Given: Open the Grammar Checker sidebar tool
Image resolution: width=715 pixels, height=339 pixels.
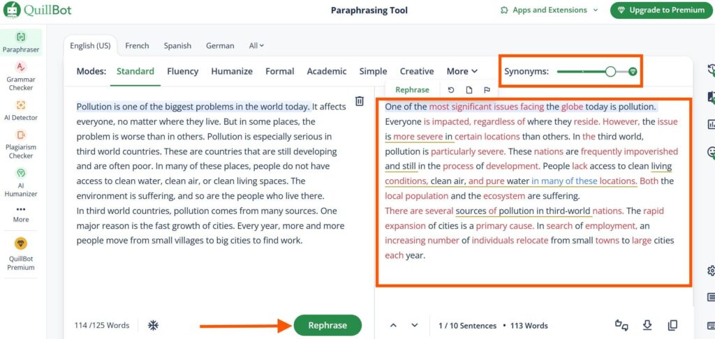Looking at the screenshot, I should pos(21,75).
